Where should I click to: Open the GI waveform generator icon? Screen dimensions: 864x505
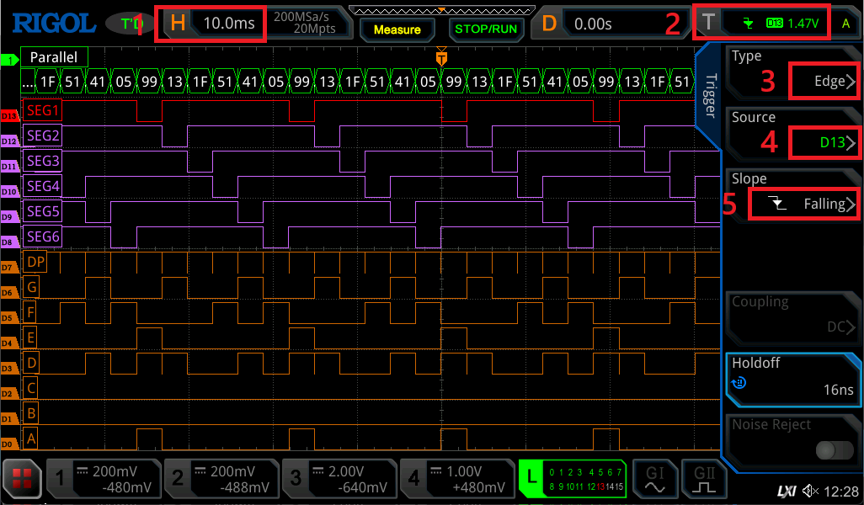654,480
